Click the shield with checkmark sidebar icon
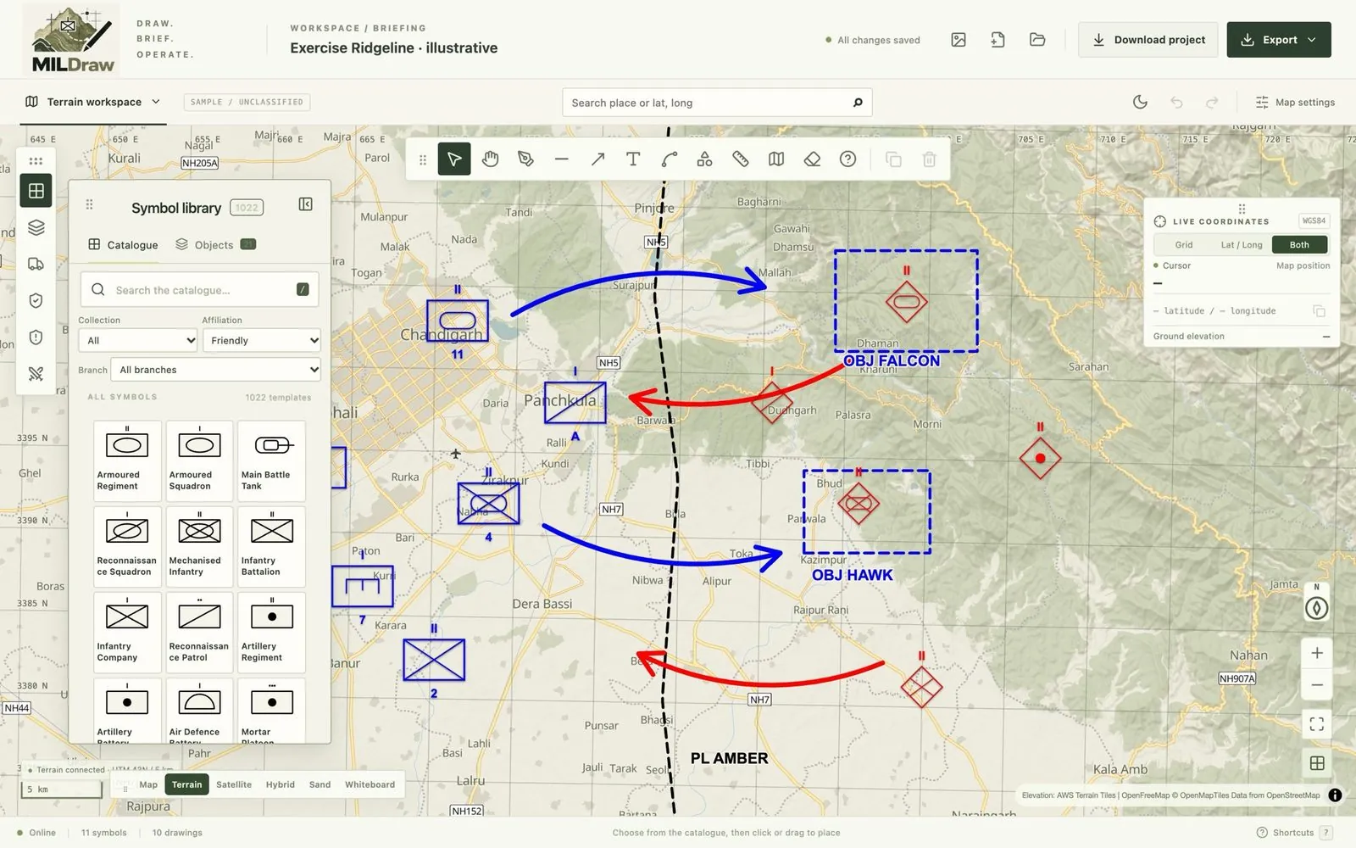 click(x=36, y=300)
